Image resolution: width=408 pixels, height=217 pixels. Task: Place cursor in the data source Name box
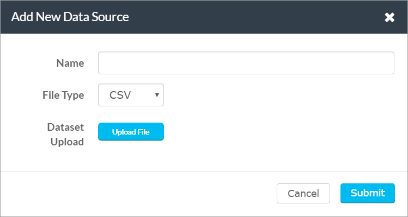(x=246, y=63)
